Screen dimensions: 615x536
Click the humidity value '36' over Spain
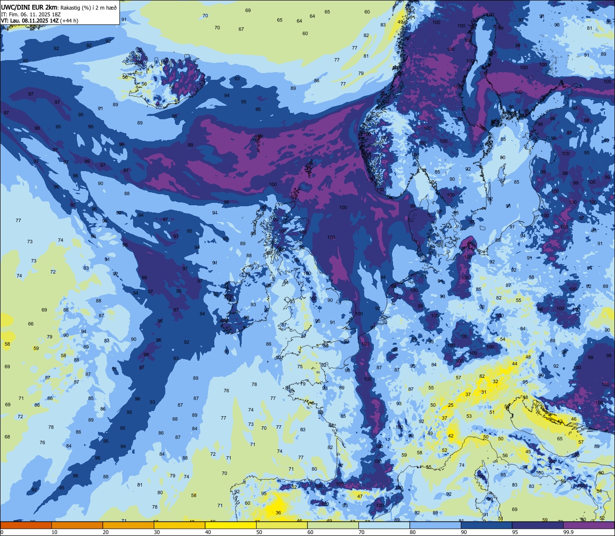[278, 513]
